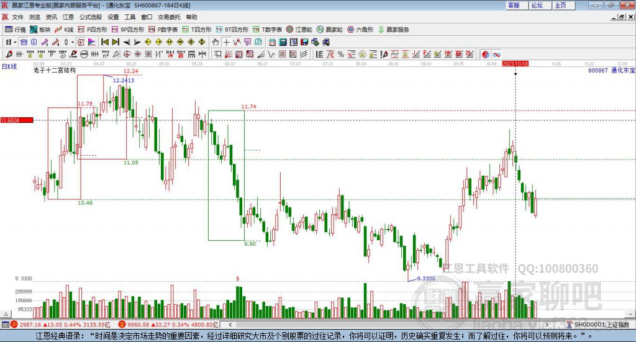This screenshot has height=342, width=636.
Task: Click the 客服 button
Action: [516, 5]
